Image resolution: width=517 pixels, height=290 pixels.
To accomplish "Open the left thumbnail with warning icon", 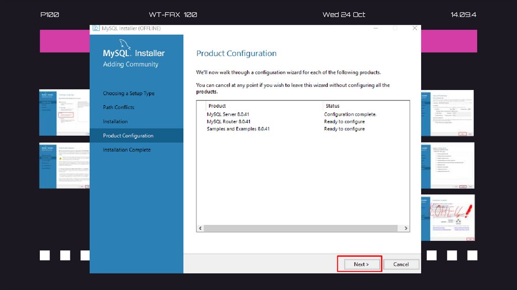I will (x=64, y=166).
